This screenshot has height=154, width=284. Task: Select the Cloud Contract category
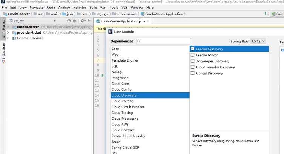coord(150,130)
